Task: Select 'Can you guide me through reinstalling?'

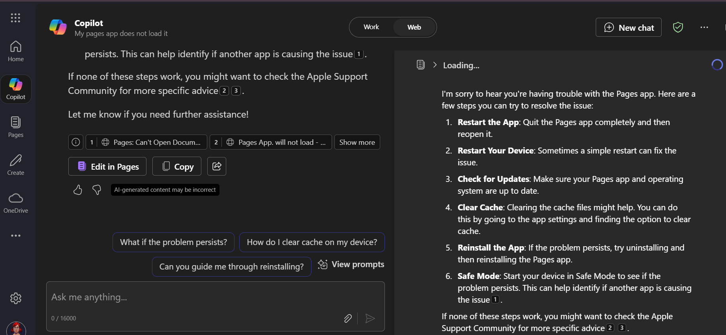Action: pyautogui.click(x=232, y=267)
